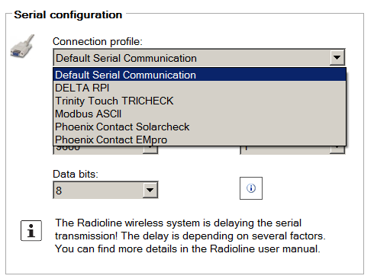Select Trinity Touch TRICHECK profile

point(199,101)
